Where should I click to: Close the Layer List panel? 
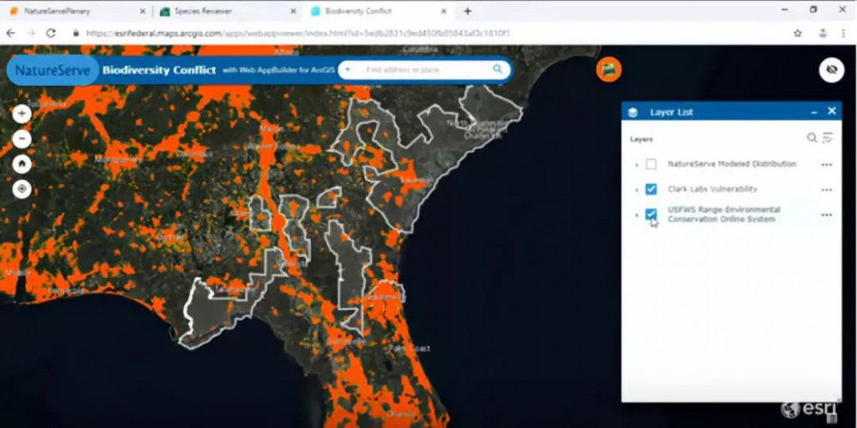[832, 111]
